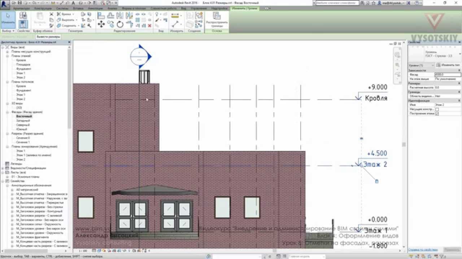Click the Text 'A' icon in quick access toolbar
This screenshot has height=259, width=462.
click(73, 3)
